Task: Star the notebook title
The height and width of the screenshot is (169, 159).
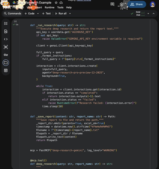Action: (x=56, y=3)
